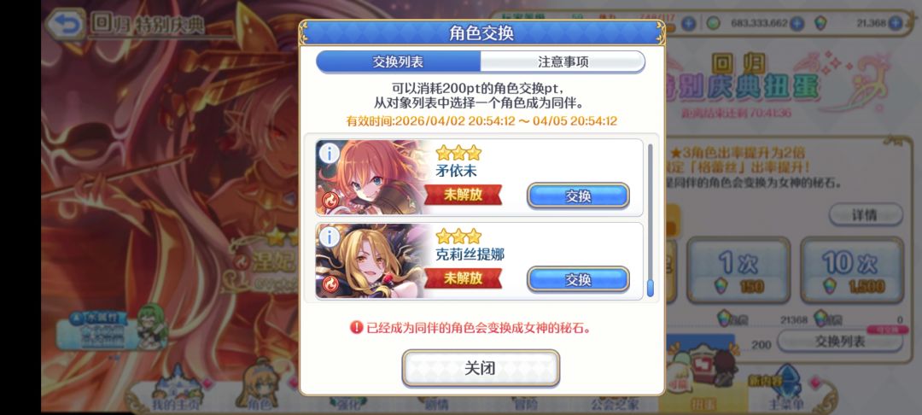Open 矛依未 character portrait

pyautogui.click(x=373, y=178)
